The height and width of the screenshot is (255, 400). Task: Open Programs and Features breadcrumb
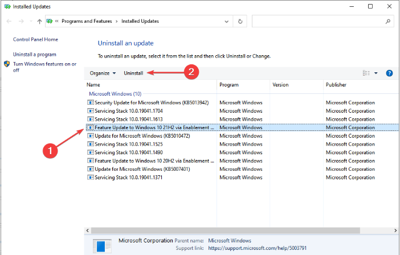tap(87, 21)
